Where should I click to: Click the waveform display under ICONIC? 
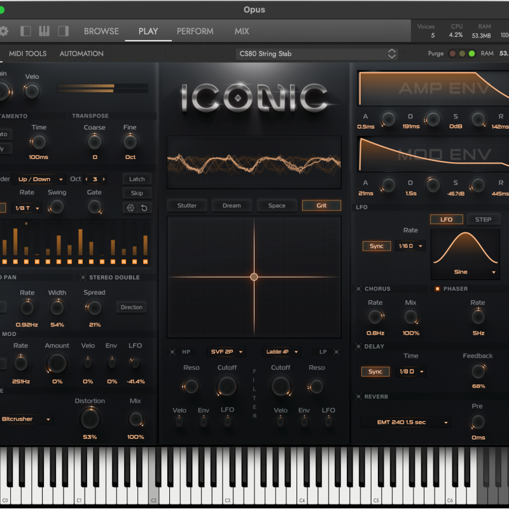click(254, 162)
